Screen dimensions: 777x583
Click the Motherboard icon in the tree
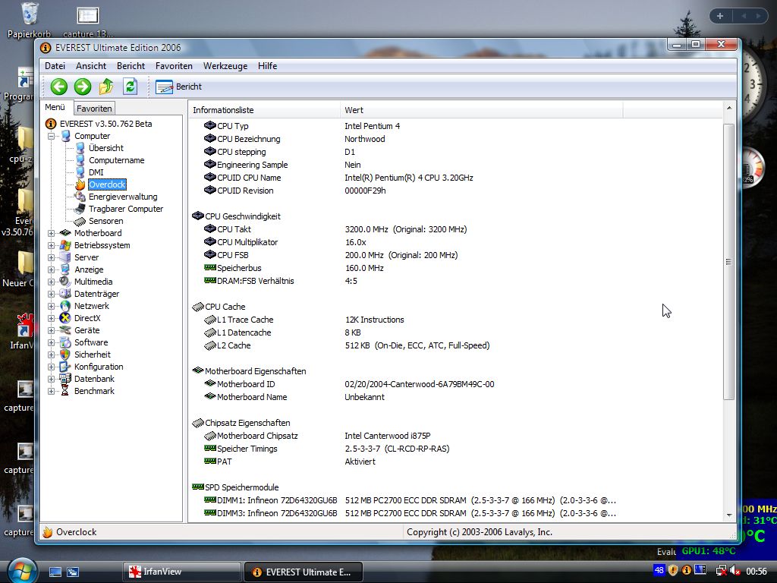[65, 233]
